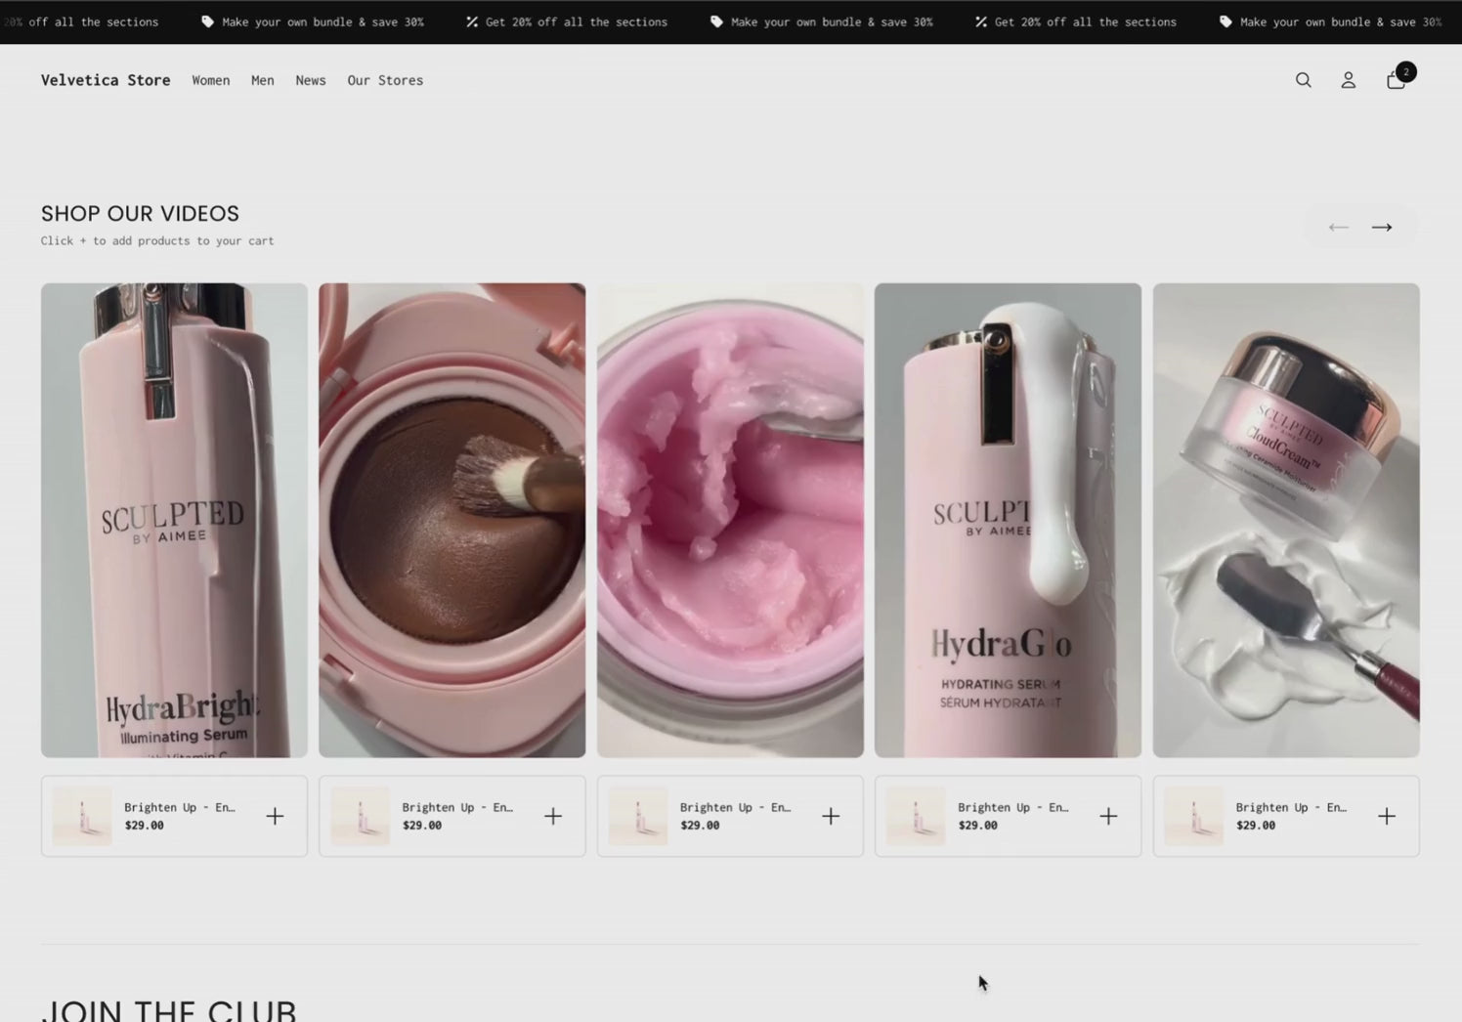Click the Brighten Up product thumbnail image
The width and height of the screenshot is (1462, 1022).
point(83,815)
